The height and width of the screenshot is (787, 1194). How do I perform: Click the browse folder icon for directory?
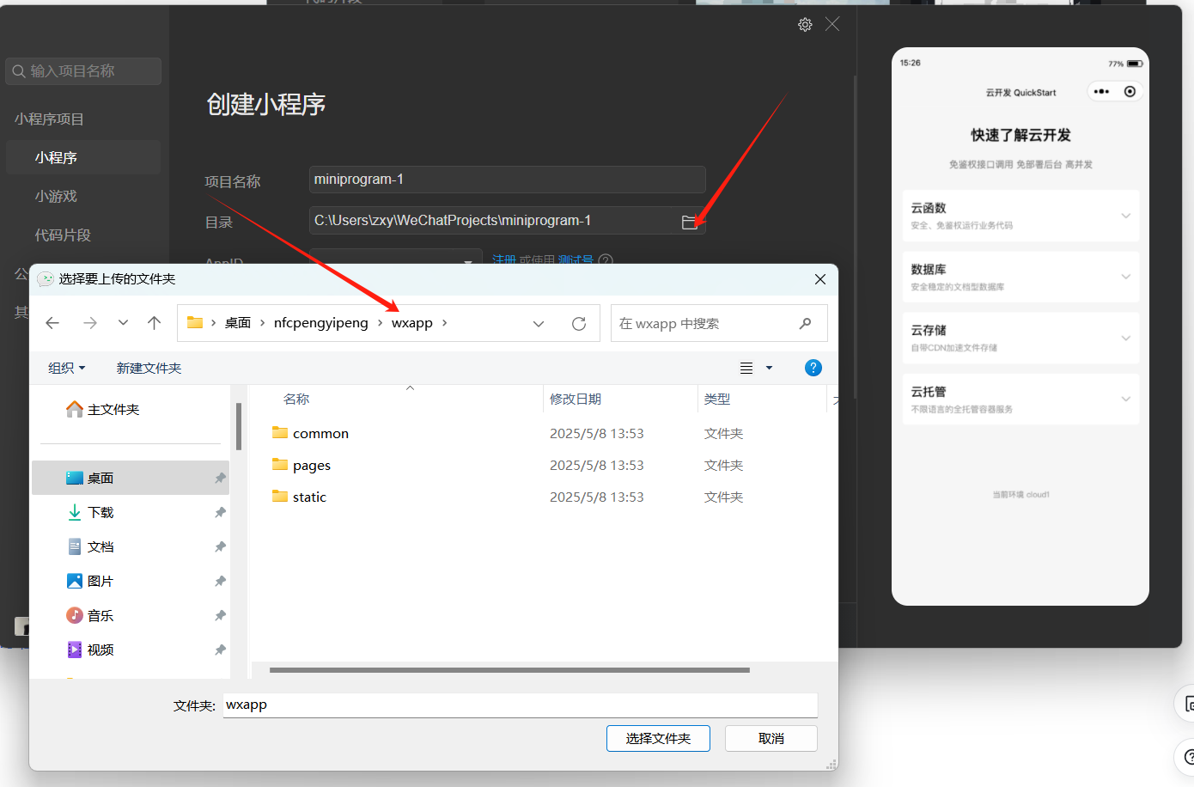tap(689, 222)
